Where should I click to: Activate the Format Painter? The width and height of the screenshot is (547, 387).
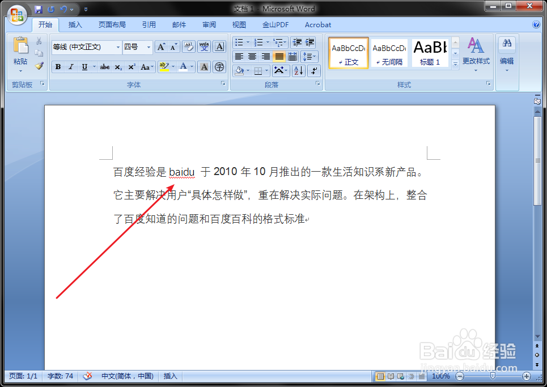[x=39, y=66]
